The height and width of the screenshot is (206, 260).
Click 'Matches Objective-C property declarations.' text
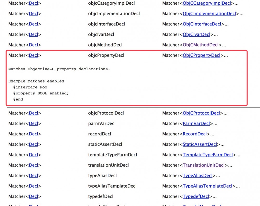pos(59,69)
